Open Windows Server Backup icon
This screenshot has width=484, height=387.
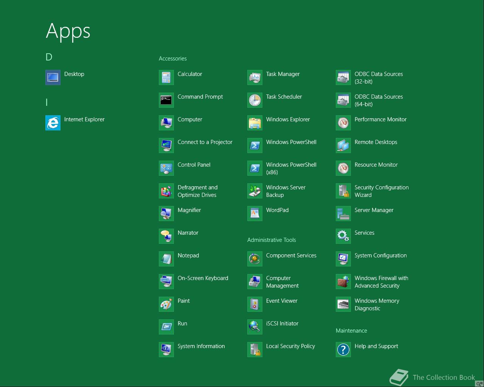point(255,191)
